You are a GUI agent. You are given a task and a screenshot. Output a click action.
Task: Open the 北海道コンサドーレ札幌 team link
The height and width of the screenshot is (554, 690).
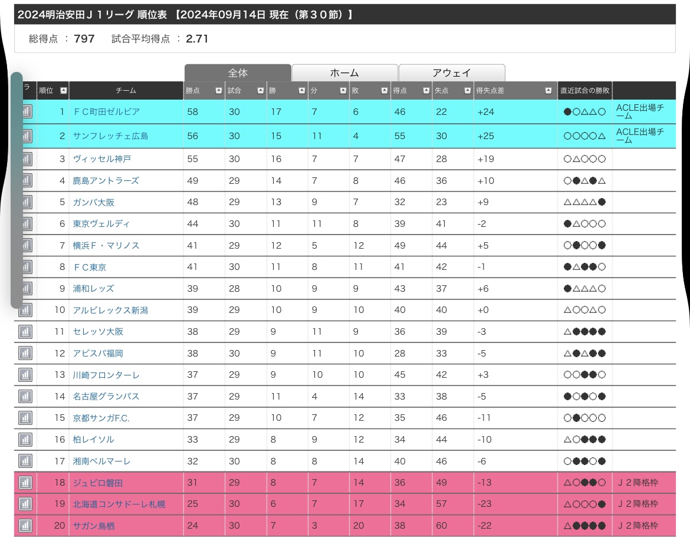point(119,504)
